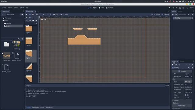Enable the Clip Uv checkbox

tap(186, 98)
